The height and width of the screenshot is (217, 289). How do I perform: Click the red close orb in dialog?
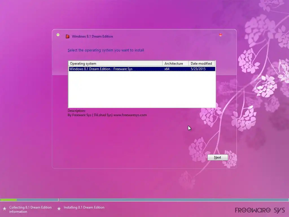point(220,35)
